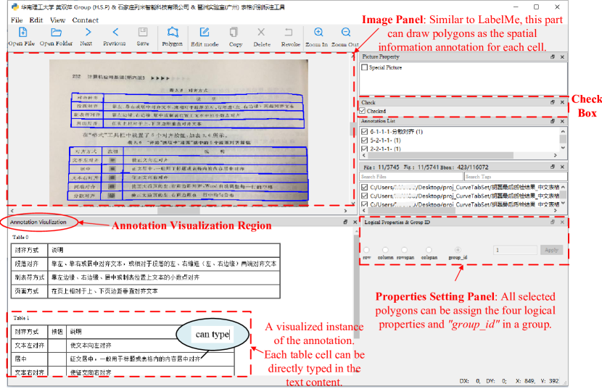Viewport: 602px width, 389px height.
Task: Open the Edit menu
Action: (36, 20)
